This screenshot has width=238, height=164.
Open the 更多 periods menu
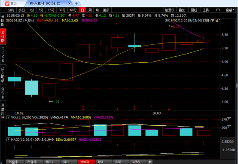(x=106, y=10)
